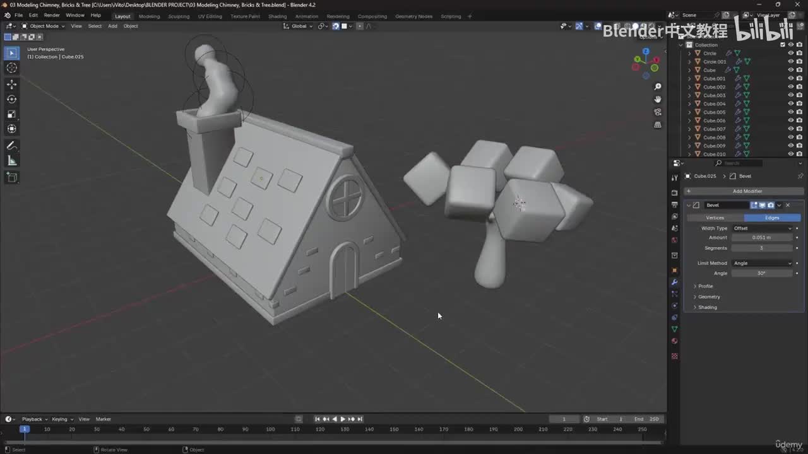Expand the Profile subpanel
The height and width of the screenshot is (454, 808).
[705, 286]
